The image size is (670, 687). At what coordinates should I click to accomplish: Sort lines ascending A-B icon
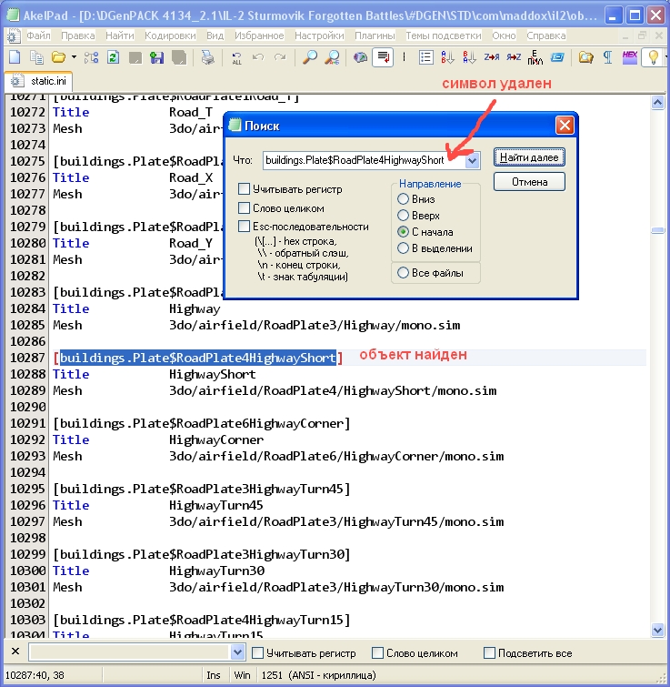(447, 57)
